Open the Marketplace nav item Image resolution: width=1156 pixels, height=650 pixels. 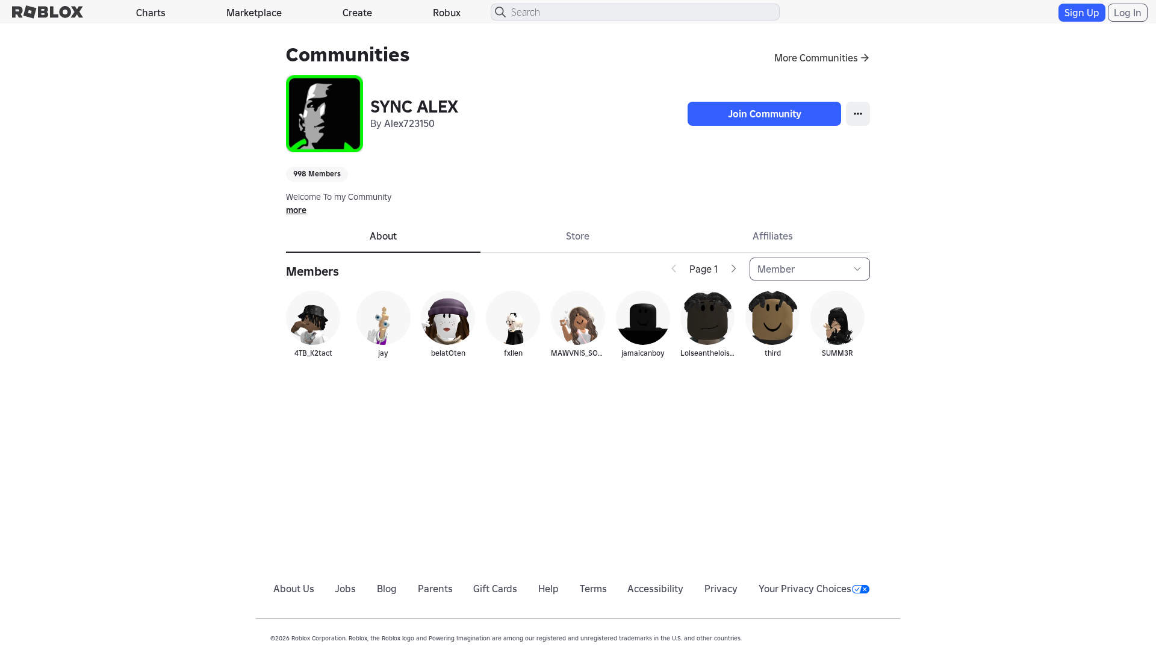(254, 13)
